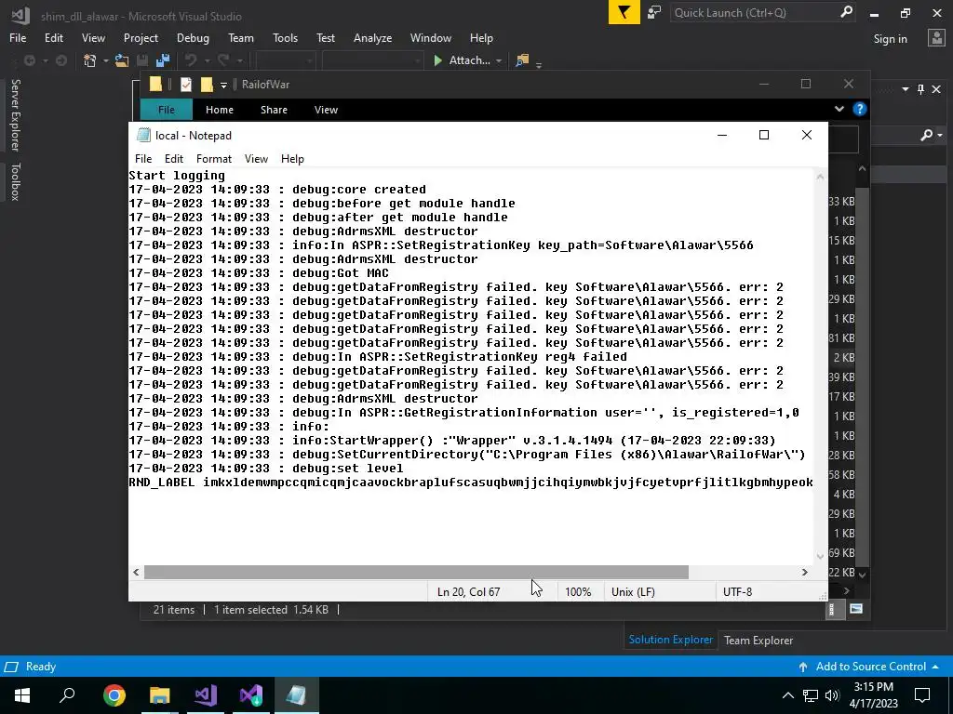Click the Find in Files toolbar icon
Image resolution: width=953 pixels, height=714 pixels.
point(522,60)
